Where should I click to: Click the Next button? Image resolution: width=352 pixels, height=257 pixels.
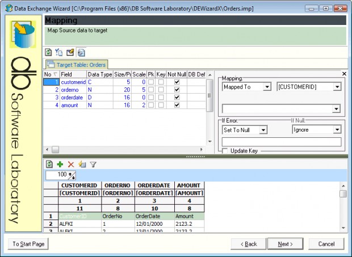click(285, 244)
